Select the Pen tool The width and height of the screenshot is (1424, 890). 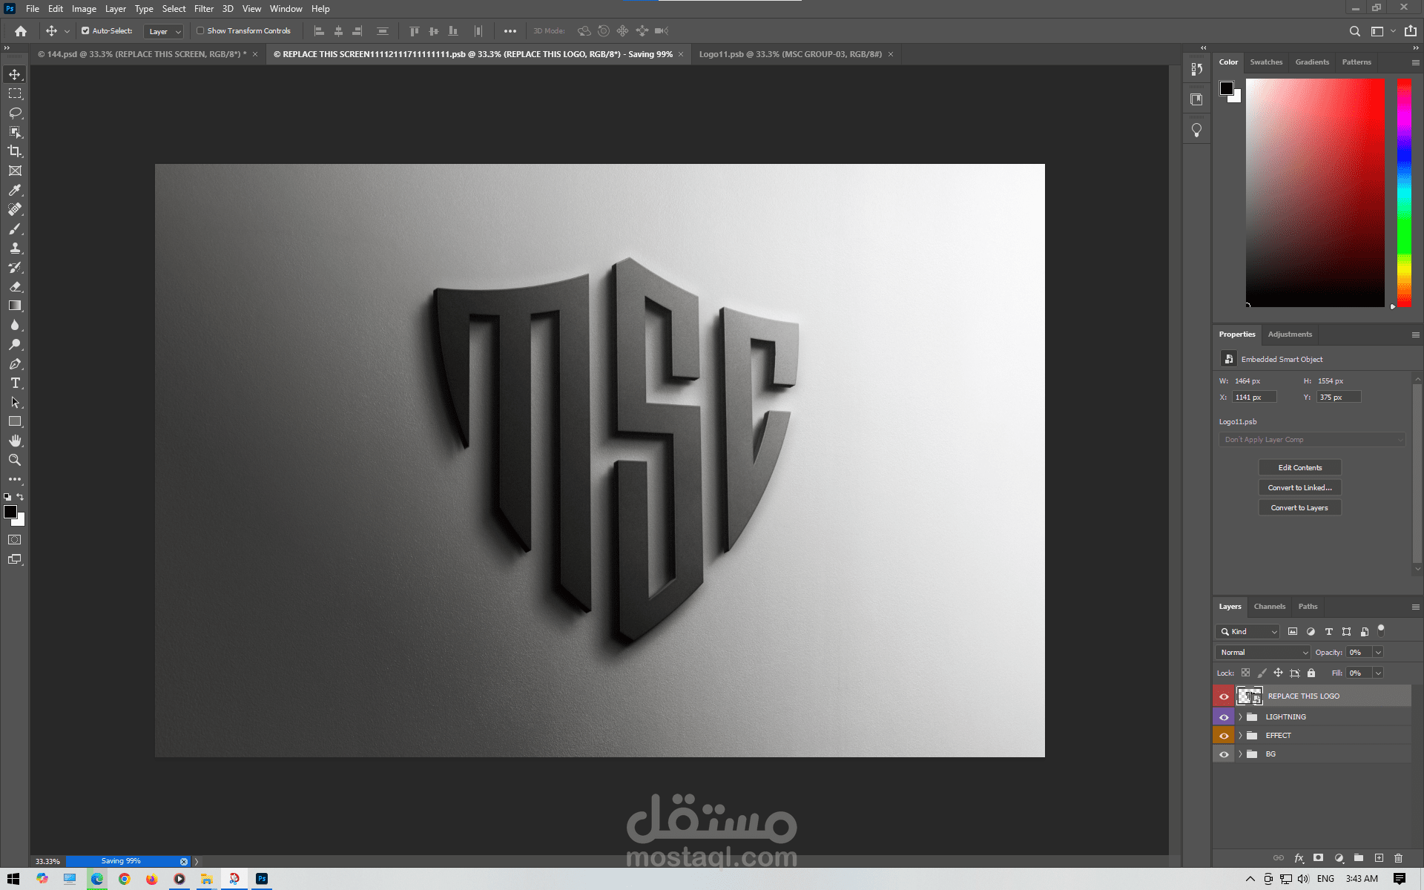(x=15, y=363)
